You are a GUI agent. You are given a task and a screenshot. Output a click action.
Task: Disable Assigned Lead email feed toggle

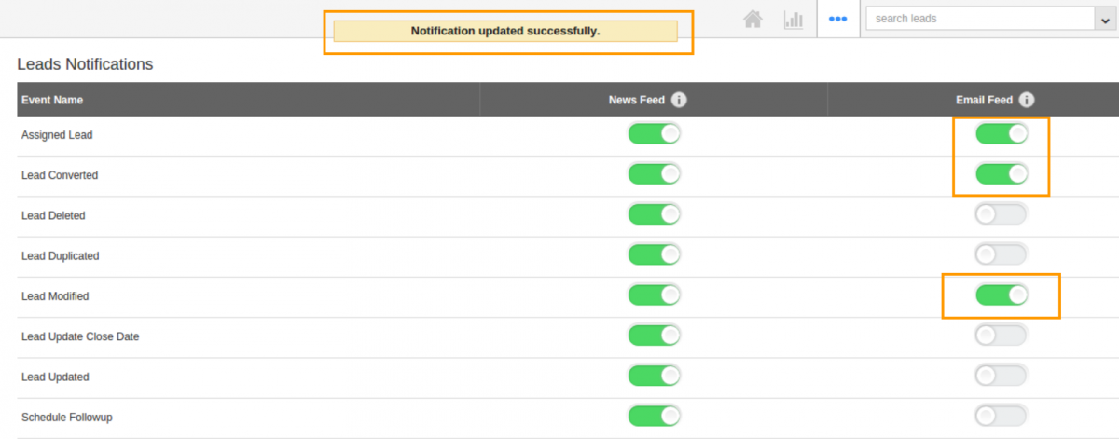coord(1002,134)
